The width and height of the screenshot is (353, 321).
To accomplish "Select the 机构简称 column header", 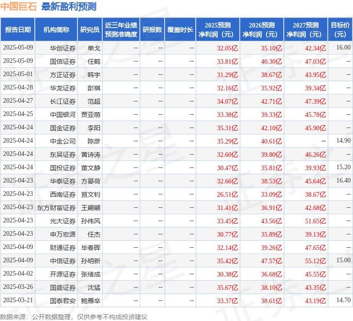I will coord(56,30).
